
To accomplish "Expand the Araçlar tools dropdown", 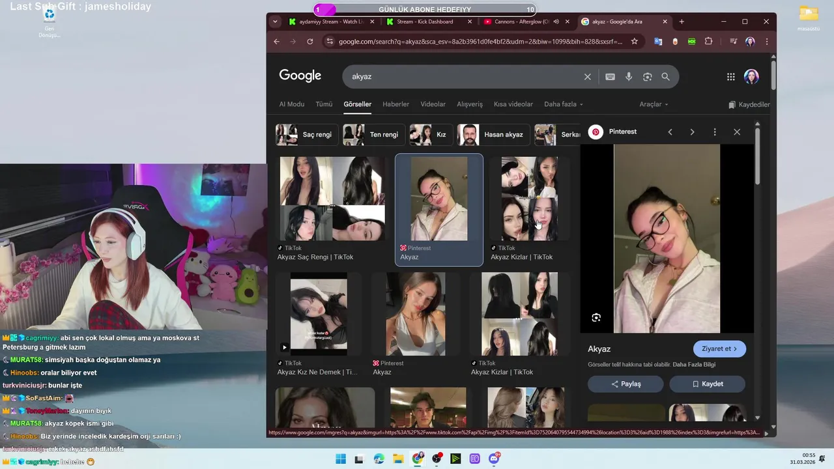I will coord(654,104).
